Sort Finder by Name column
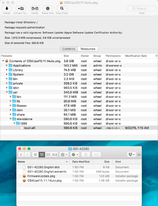 coord(43,162)
